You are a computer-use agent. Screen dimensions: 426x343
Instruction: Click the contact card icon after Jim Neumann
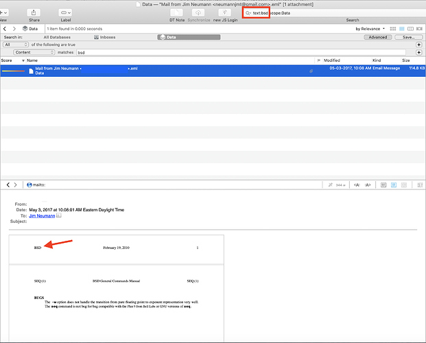click(x=59, y=215)
